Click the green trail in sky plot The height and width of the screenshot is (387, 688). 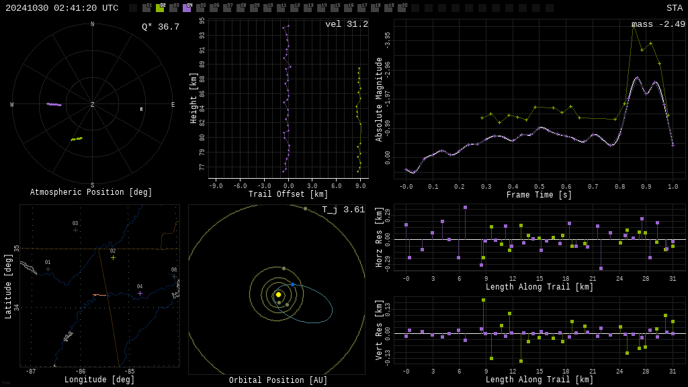tap(77, 139)
